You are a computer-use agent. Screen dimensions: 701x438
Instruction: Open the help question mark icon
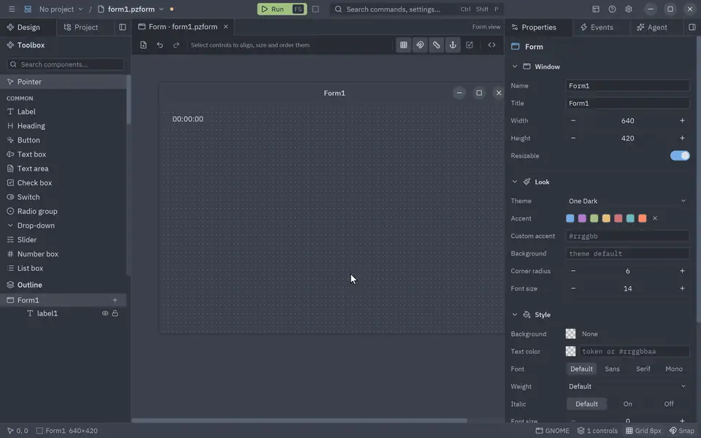pos(612,9)
